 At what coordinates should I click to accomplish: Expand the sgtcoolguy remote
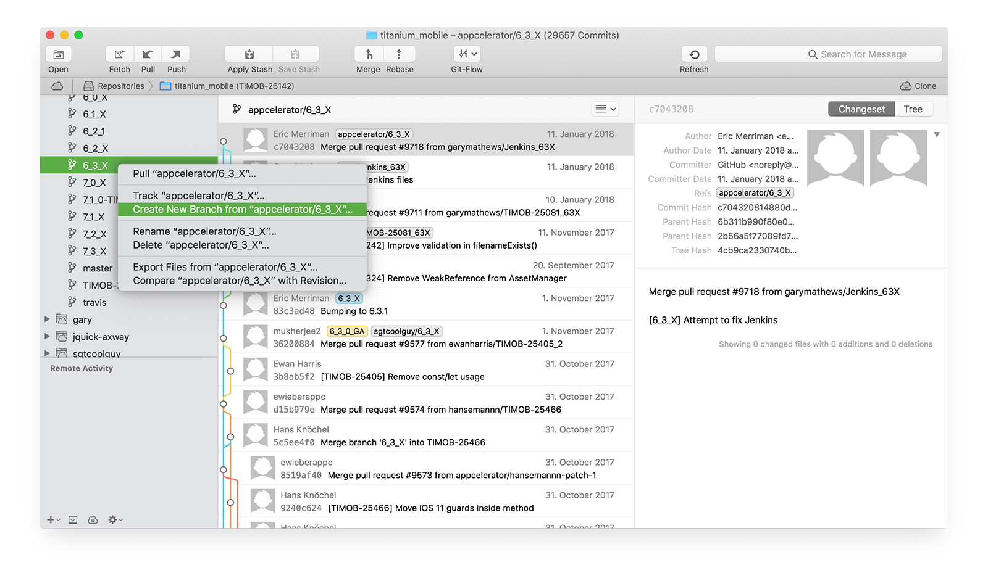click(x=47, y=353)
